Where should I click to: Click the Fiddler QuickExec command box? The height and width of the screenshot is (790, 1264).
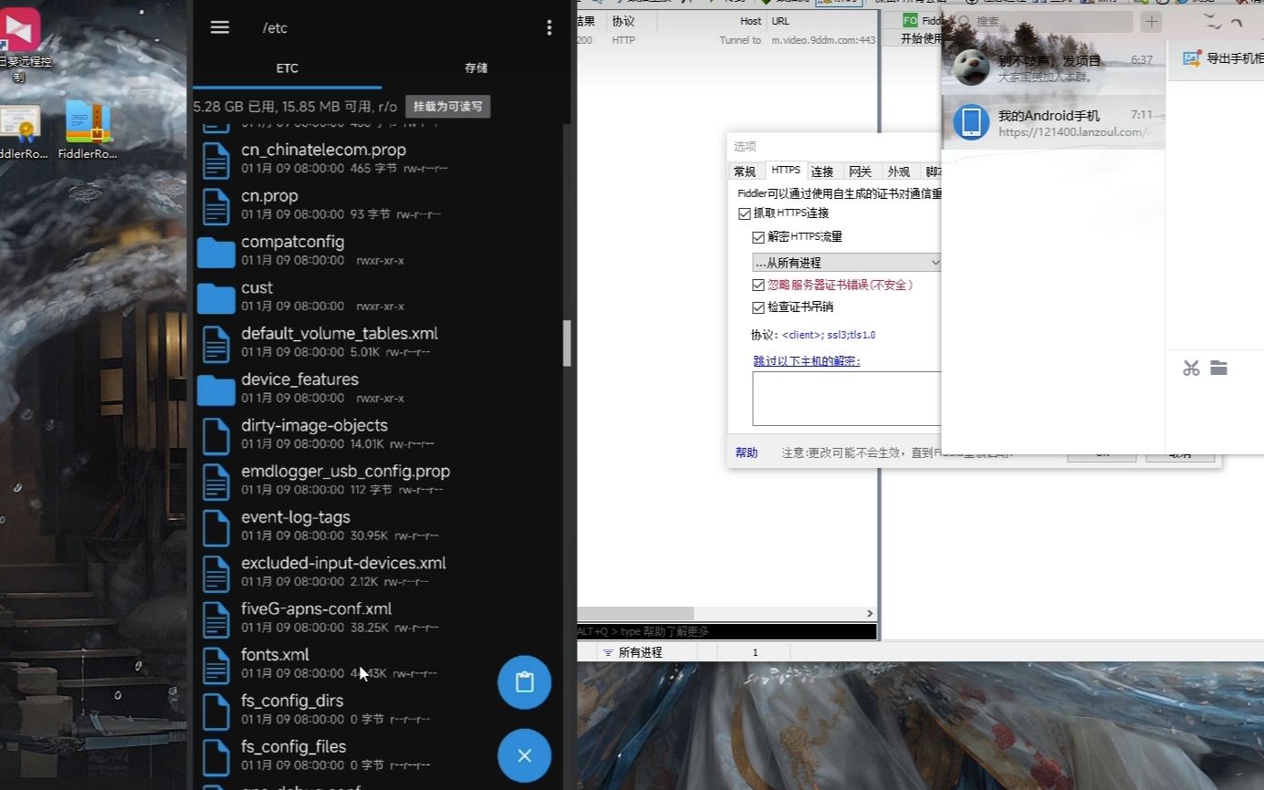click(x=726, y=631)
